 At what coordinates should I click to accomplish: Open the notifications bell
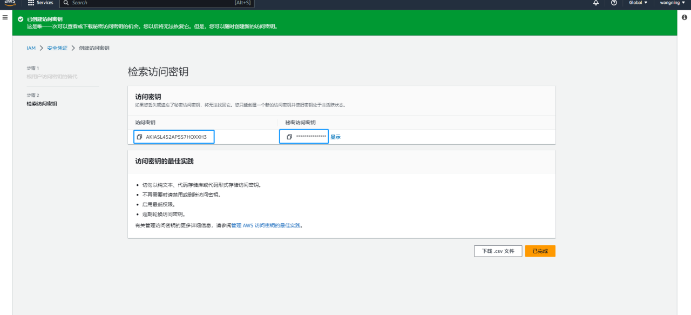click(x=596, y=3)
